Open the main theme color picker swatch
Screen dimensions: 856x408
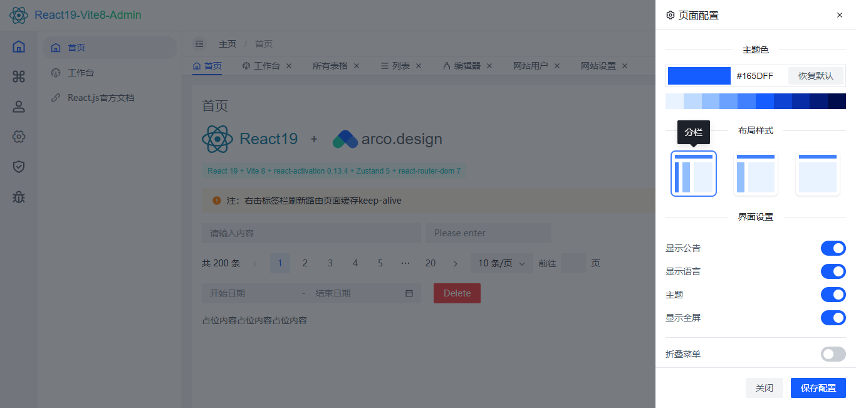(x=699, y=76)
